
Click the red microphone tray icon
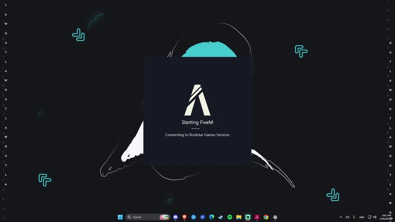click(354, 217)
